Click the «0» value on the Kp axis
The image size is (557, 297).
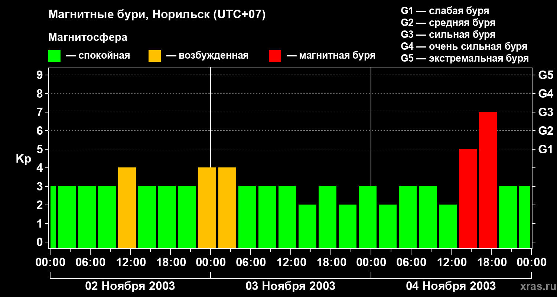tap(40, 242)
